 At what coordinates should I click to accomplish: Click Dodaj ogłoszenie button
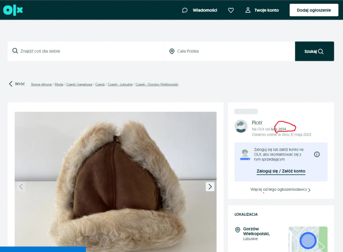(314, 10)
